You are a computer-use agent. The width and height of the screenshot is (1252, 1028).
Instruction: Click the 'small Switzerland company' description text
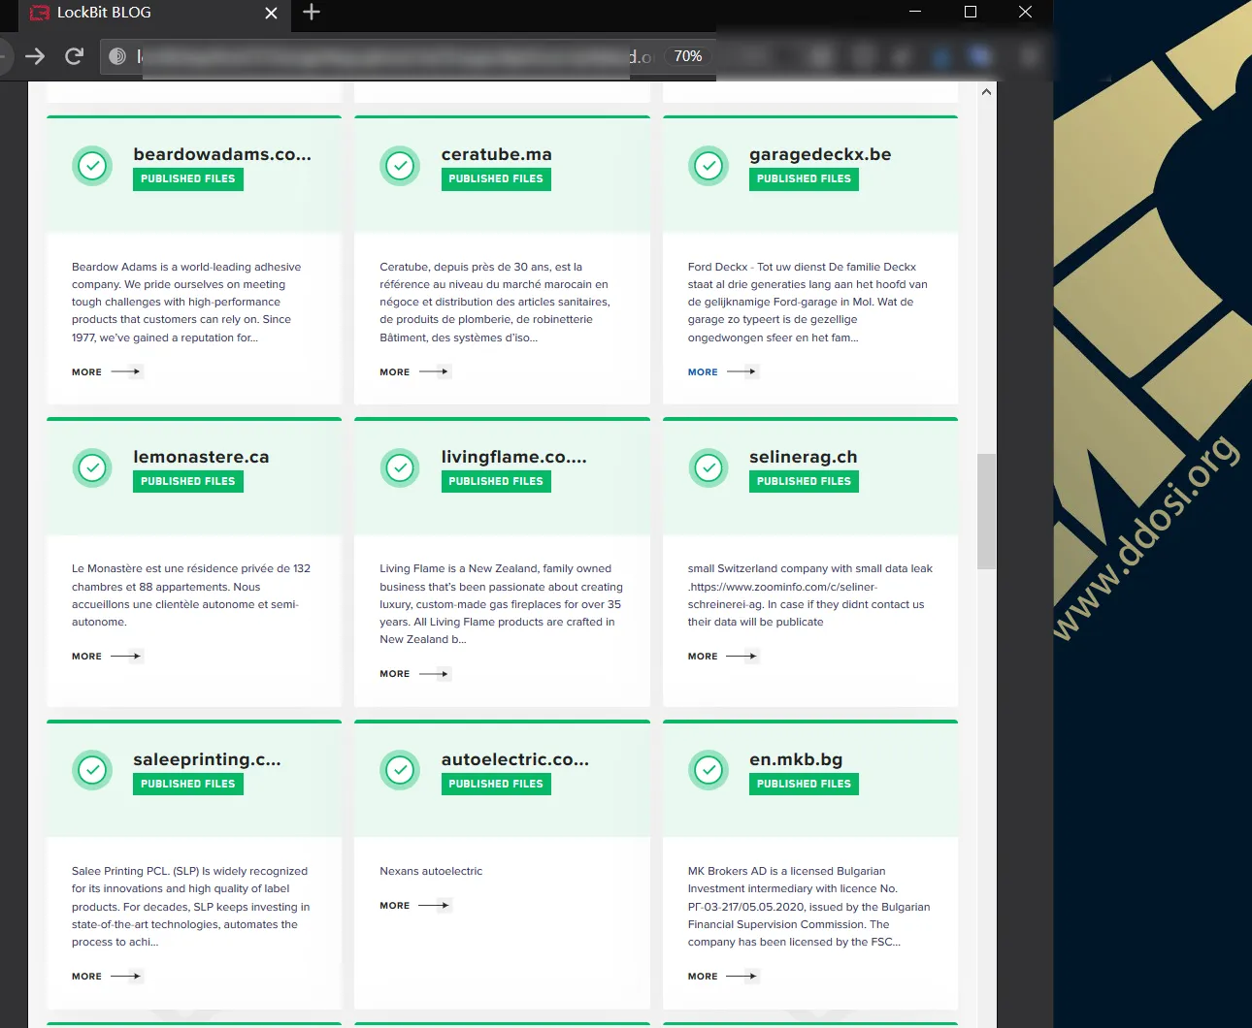pyautogui.click(x=810, y=595)
